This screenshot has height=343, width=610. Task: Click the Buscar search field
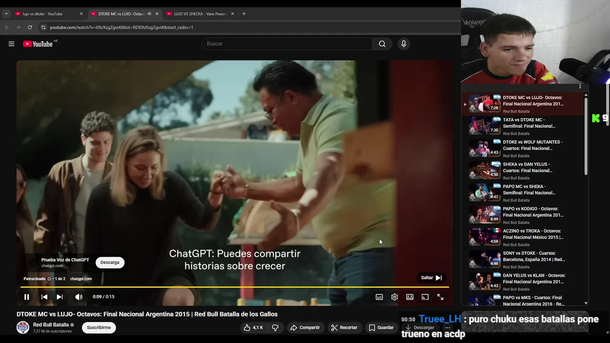pyautogui.click(x=287, y=44)
